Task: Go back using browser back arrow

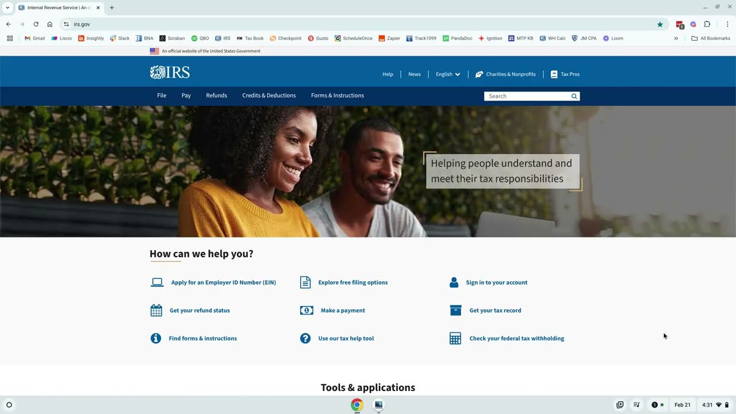Action: pos(8,24)
